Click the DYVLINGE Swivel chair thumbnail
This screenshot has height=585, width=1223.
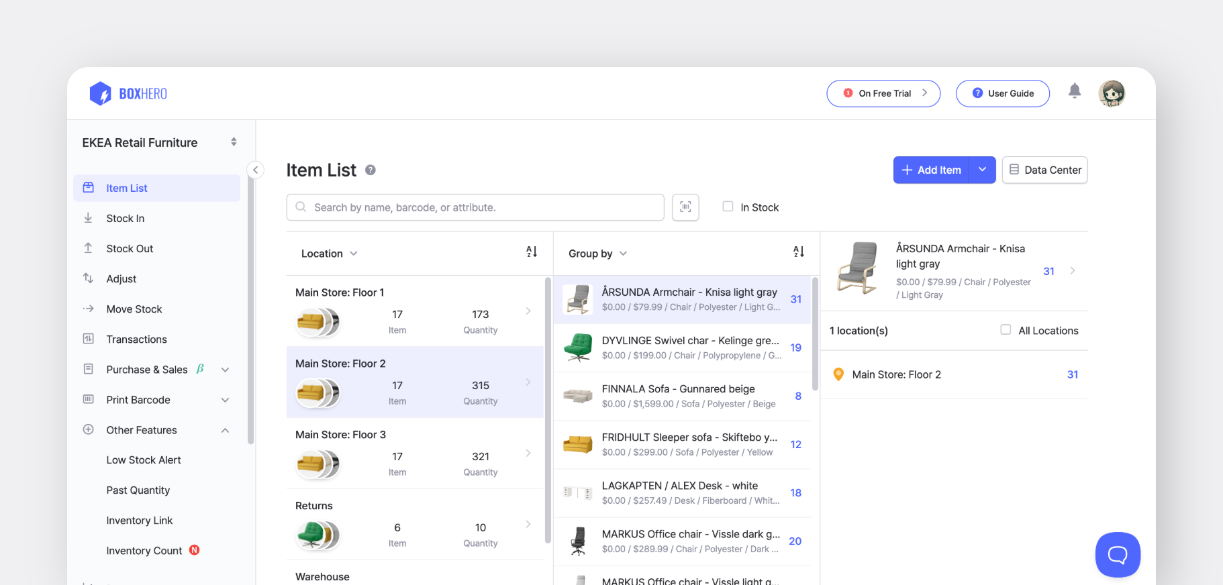coord(577,348)
